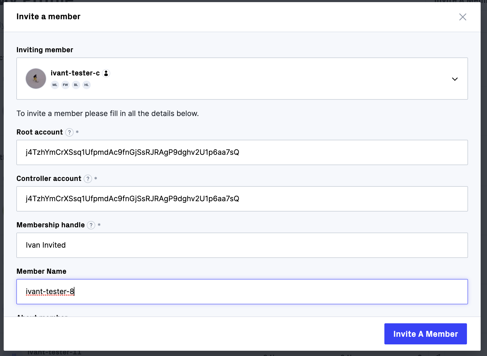Open the Controller account help tooltip
The width and height of the screenshot is (487, 356).
[88, 179]
